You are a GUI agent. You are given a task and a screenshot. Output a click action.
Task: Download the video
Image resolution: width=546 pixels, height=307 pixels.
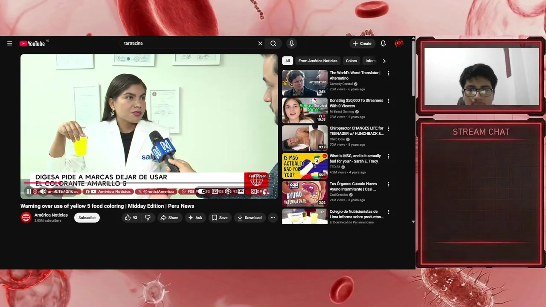pyautogui.click(x=250, y=218)
